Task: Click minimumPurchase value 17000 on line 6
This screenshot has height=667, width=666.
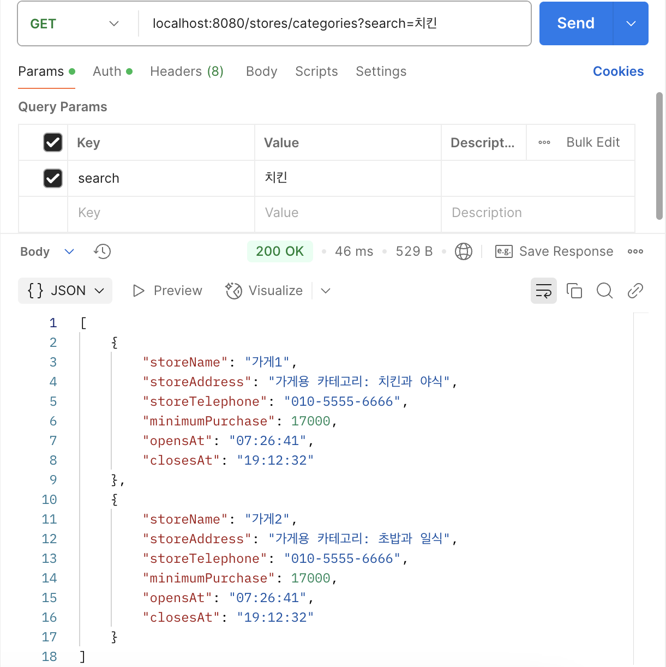Action: point(311,421)
